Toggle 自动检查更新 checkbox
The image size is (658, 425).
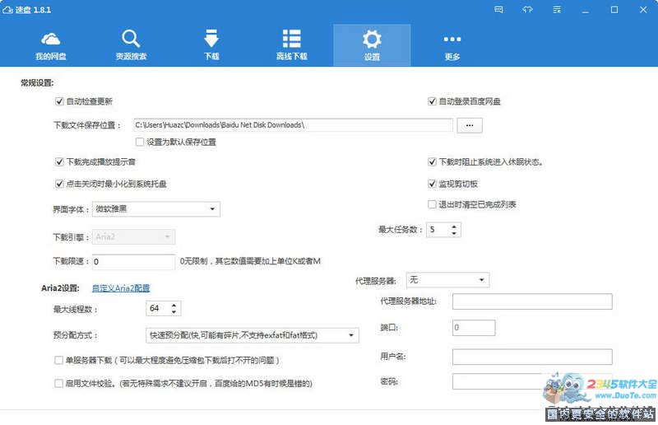pos(59,101)
